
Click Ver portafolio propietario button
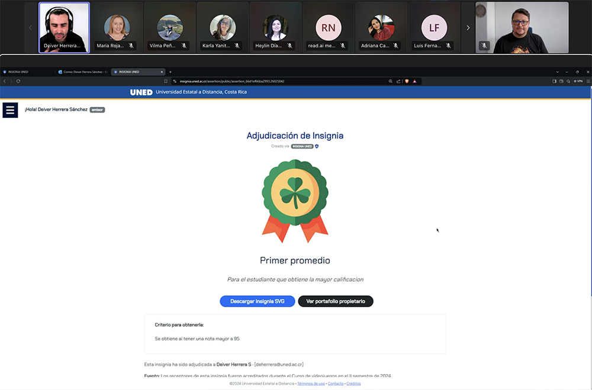tap(335, 301)
